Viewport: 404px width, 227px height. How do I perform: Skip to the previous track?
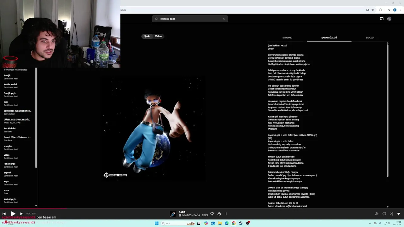click(4, 214)
